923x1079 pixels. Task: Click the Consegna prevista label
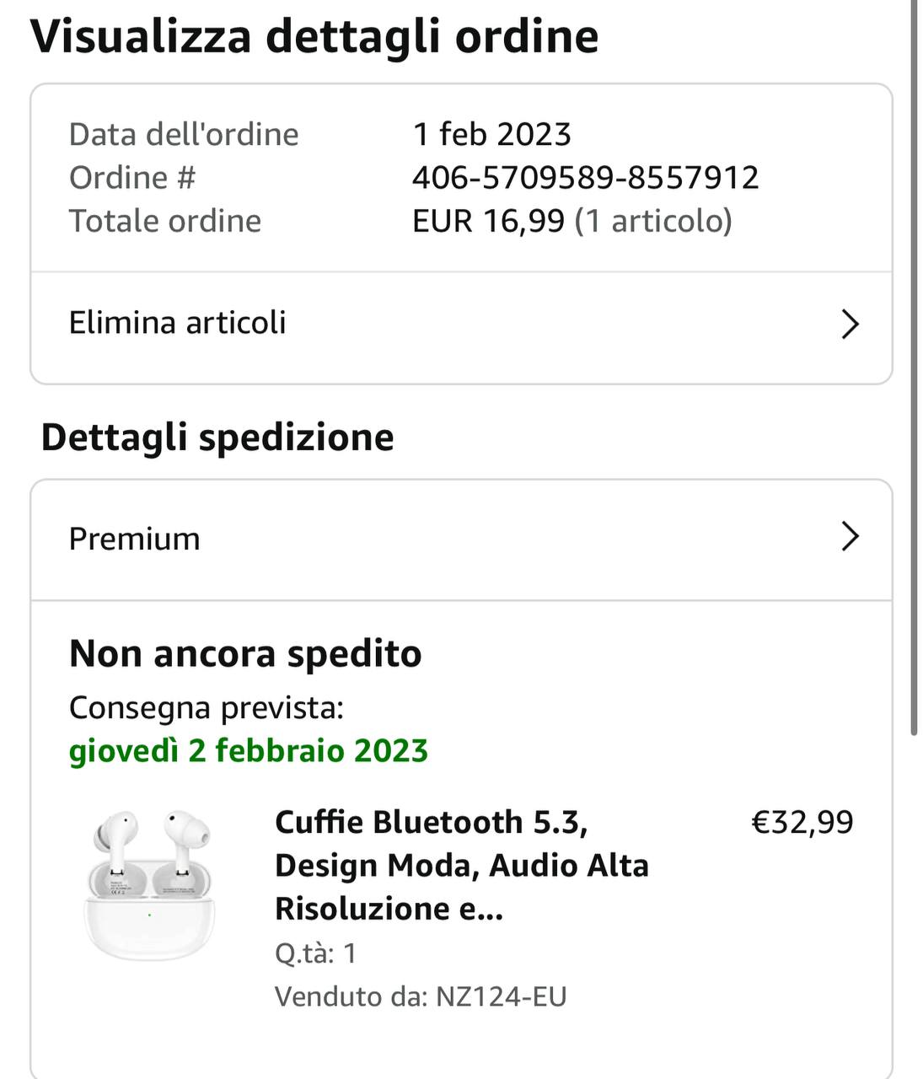click(207, 707)
